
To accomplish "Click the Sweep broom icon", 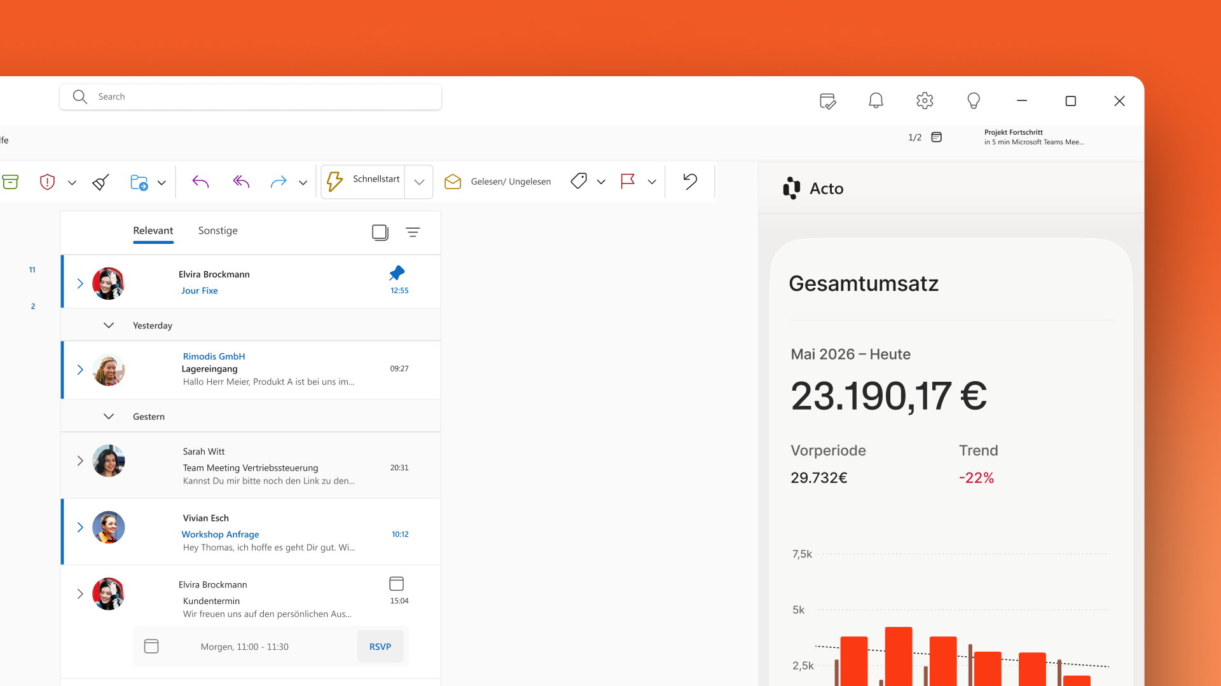I will point(100,182).
